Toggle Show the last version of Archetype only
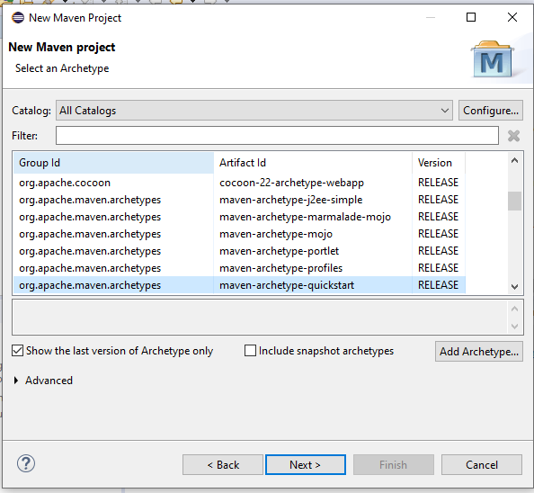Image resolution: width=534 pixels, height=493 pixels. 17,351
